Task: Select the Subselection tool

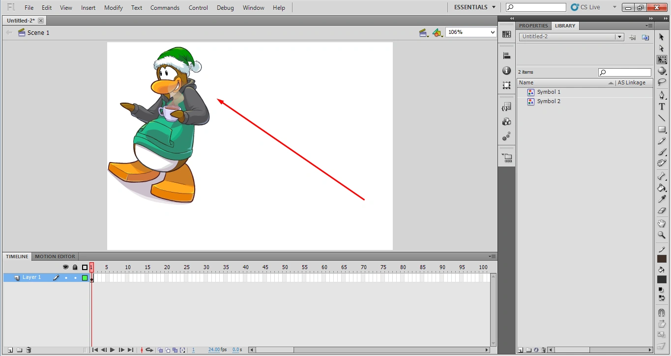Action: point(662,48)
